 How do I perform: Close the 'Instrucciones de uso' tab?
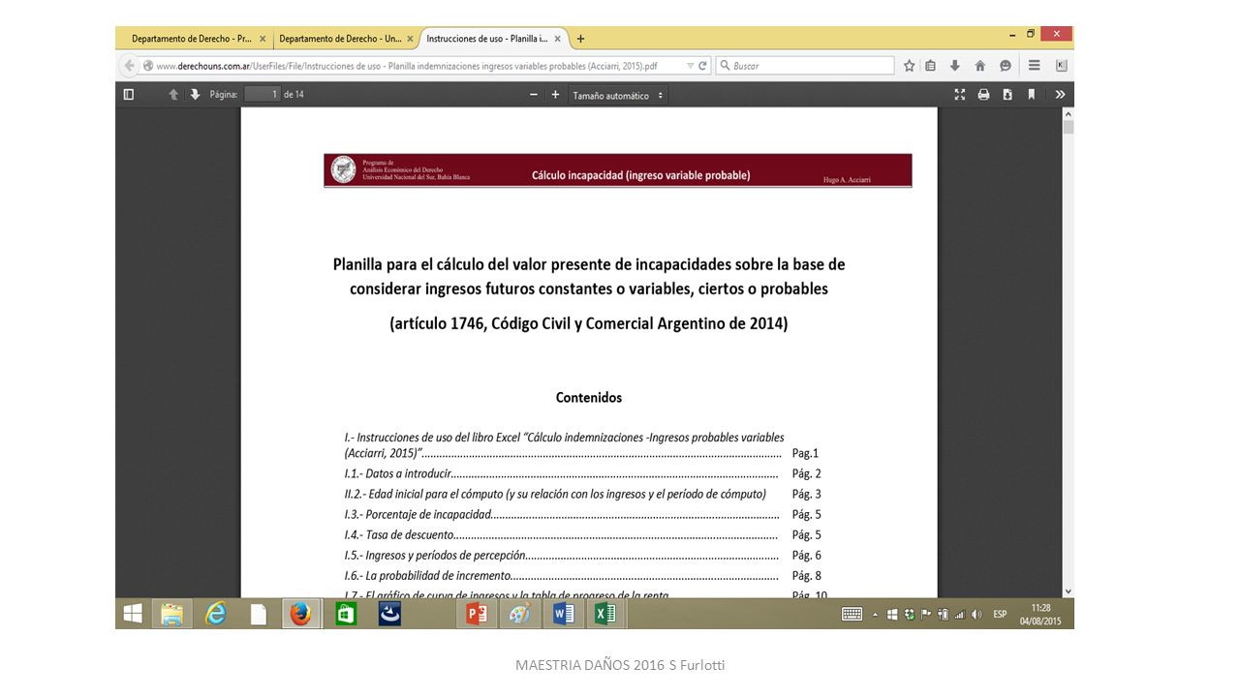pos(558,39)
